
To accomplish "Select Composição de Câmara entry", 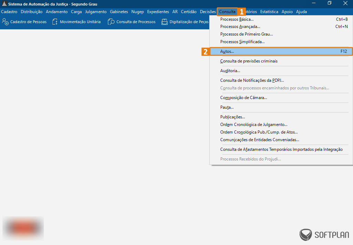I will coord(281,98).
